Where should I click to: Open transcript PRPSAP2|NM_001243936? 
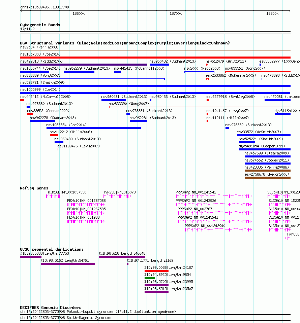click(214, 204)
